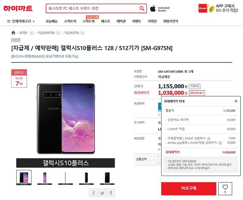The image size is (243, 200).
Task: Share product on Facebook
Action: coord(93,193)
